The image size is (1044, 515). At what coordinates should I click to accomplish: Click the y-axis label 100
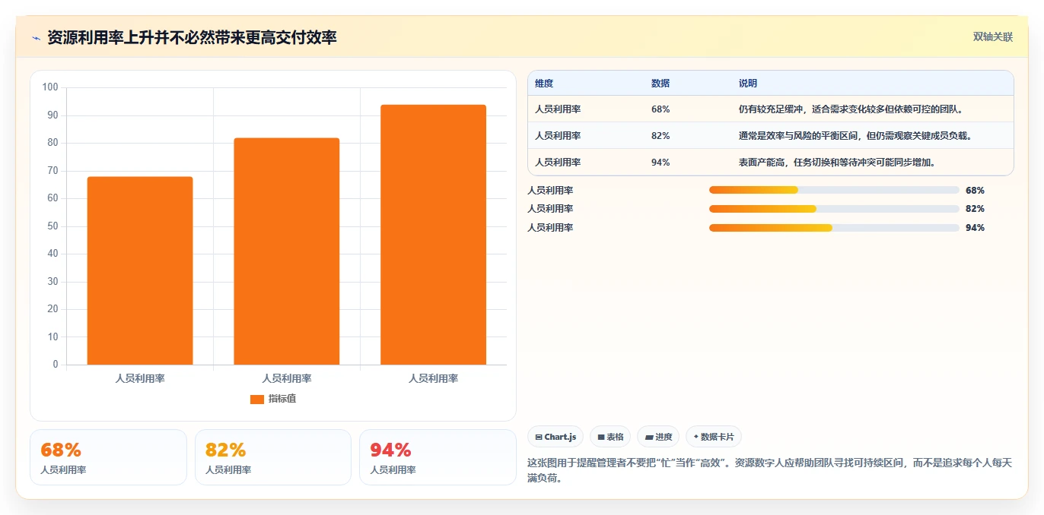[x=50, y=87]
